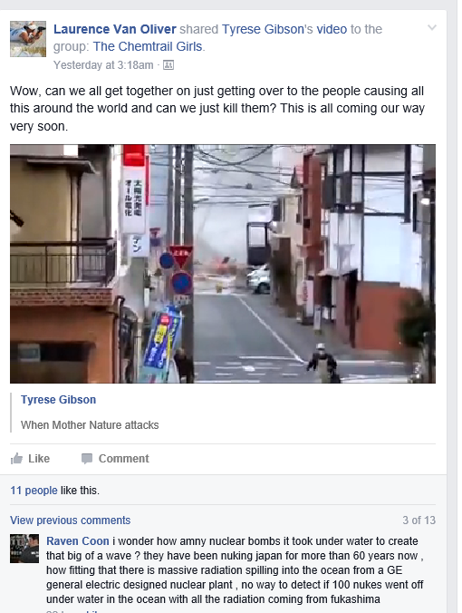The height and width of the screenshot is (613, 462).
Task: Play the shared street video
Action: 223,264
